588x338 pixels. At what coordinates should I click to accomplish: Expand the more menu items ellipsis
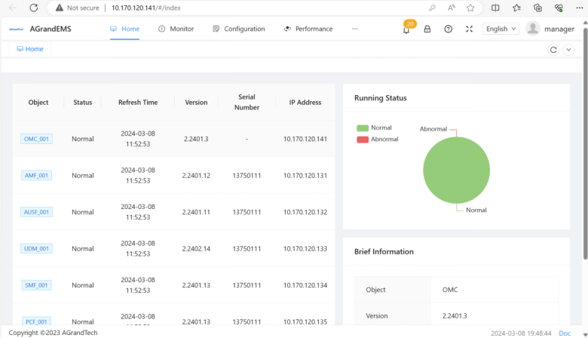pyautogui.click(x=355, y=29)
